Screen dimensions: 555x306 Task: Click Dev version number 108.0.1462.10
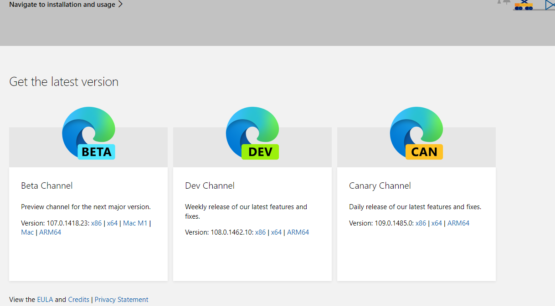(231, 232)
